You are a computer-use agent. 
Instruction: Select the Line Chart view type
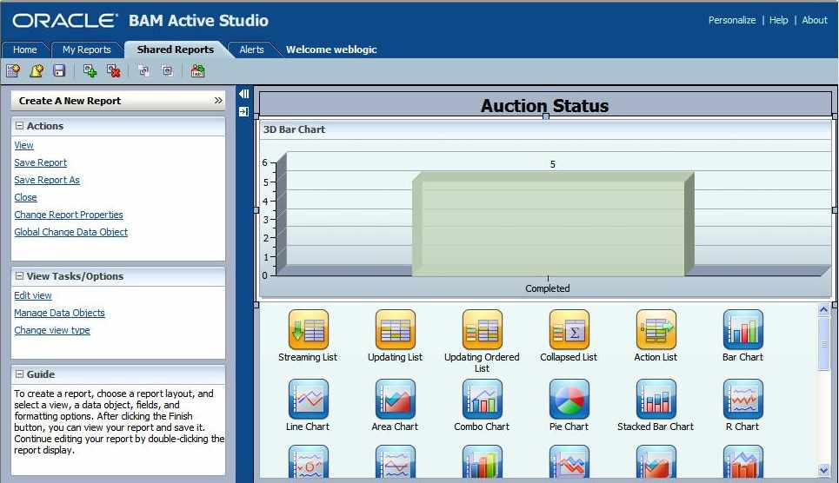[x=308, y=406]
